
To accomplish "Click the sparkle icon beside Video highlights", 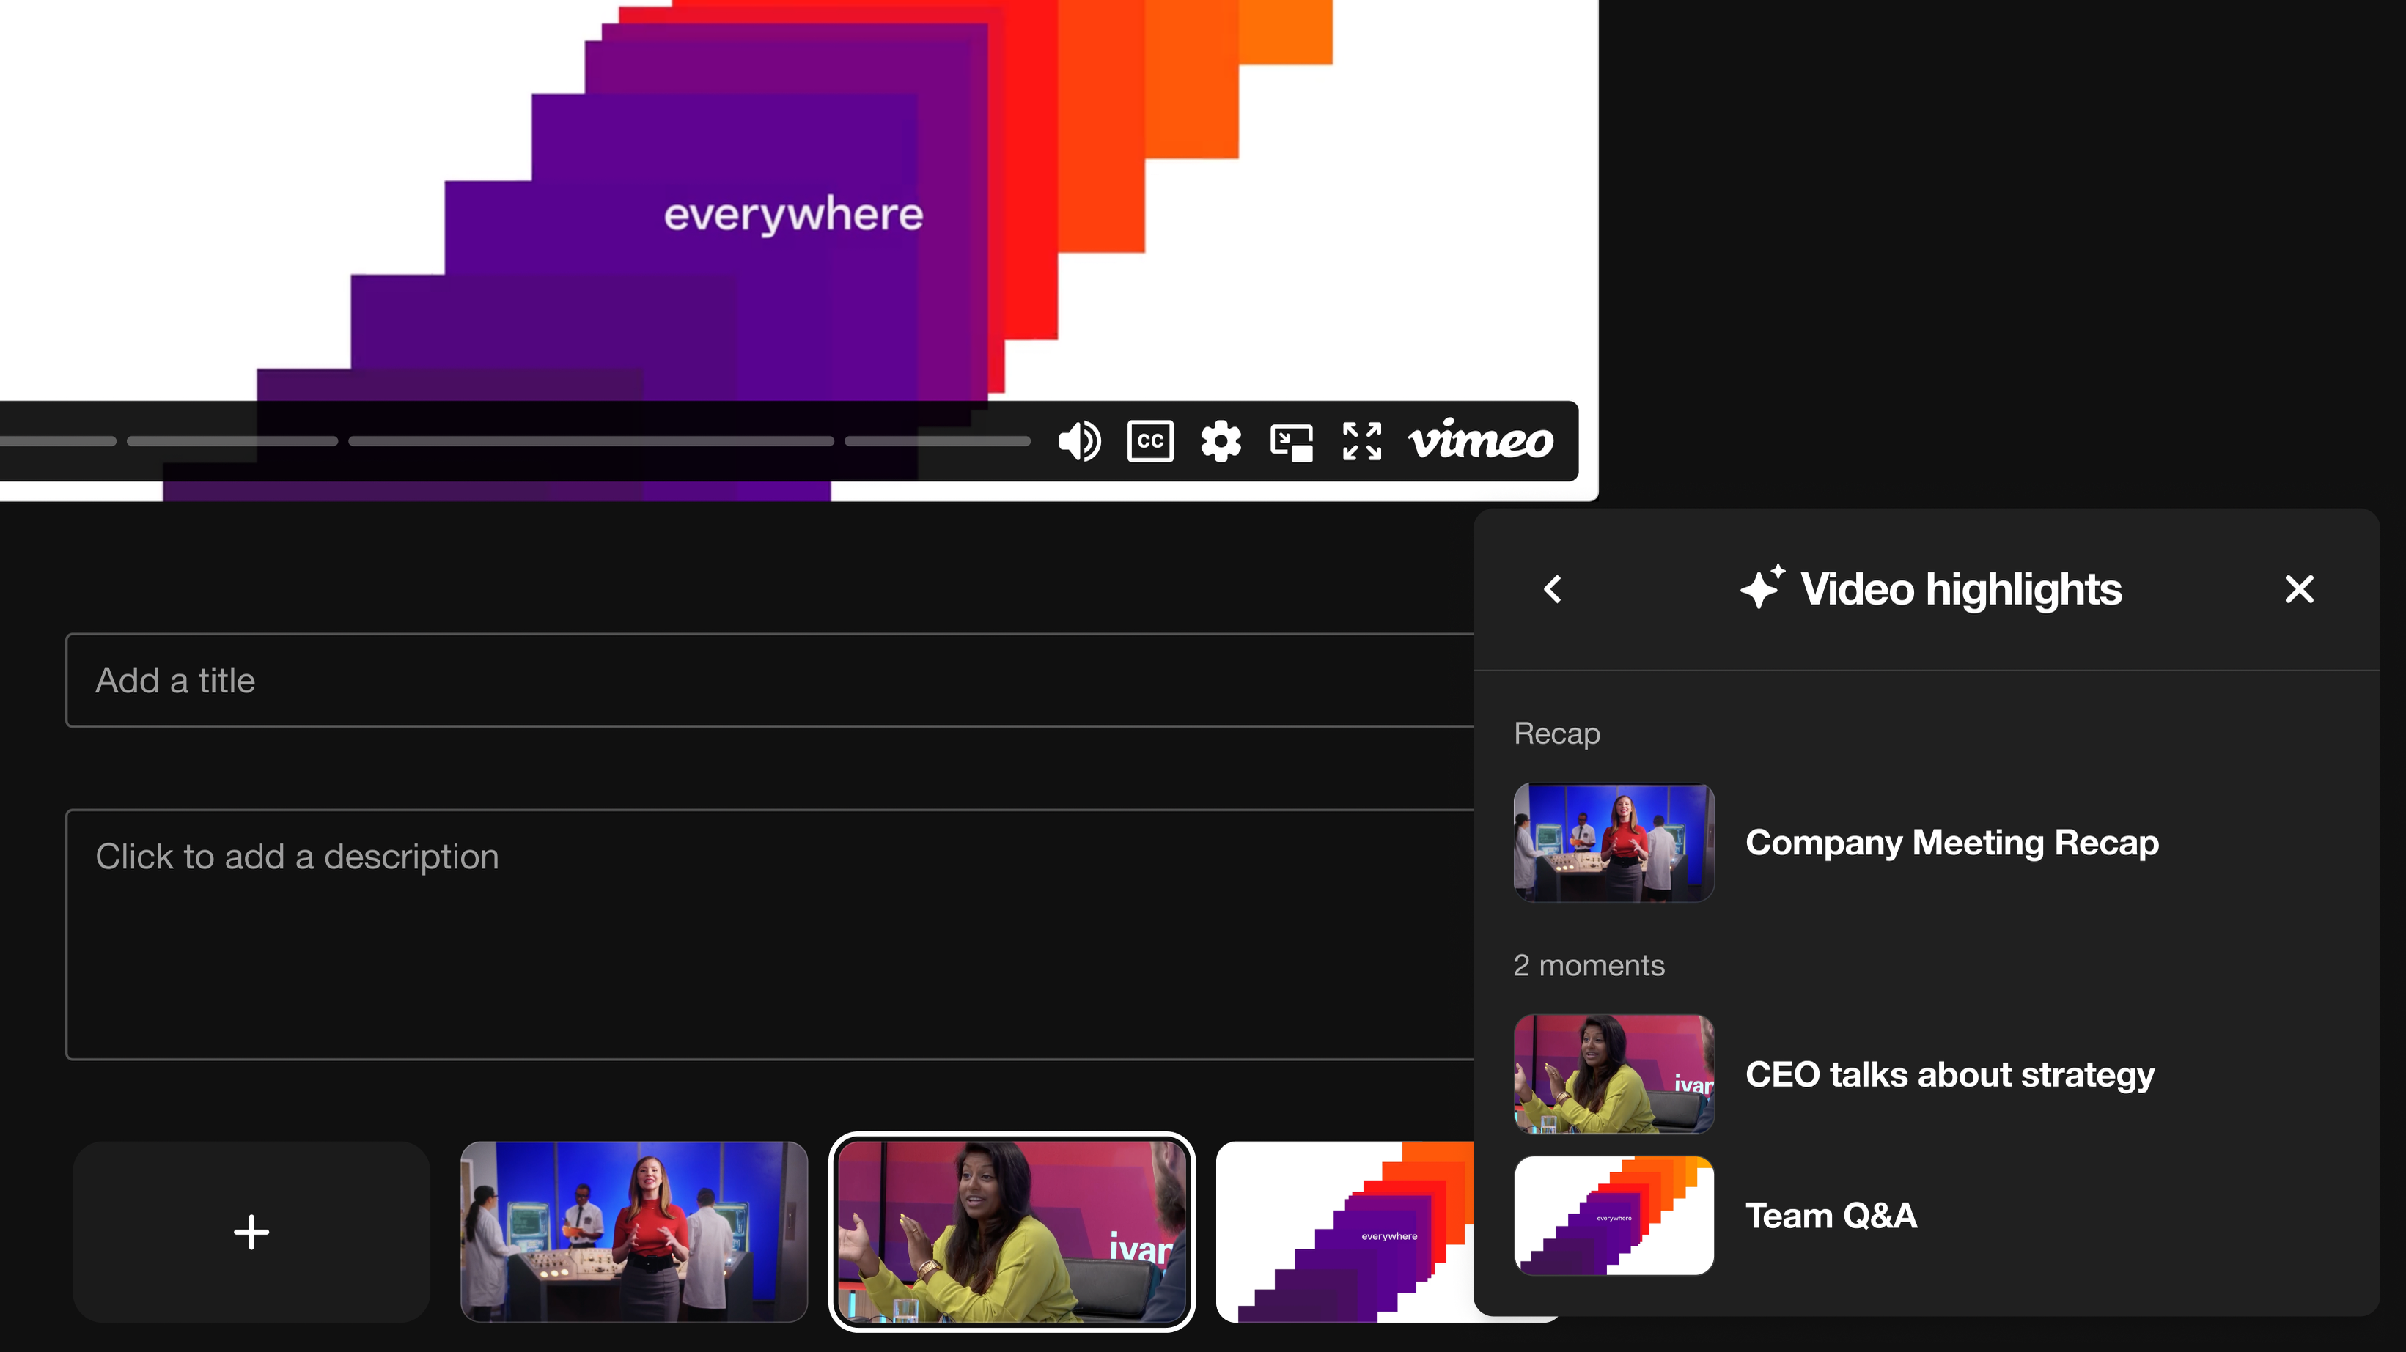I will [1762, 588].
